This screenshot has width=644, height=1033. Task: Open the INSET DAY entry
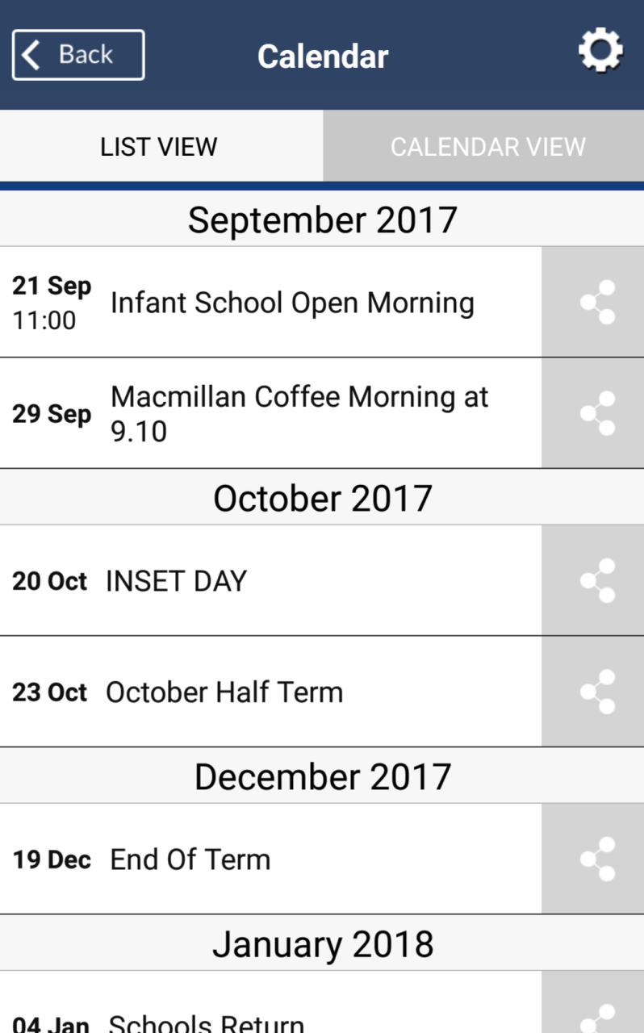[x=270, y=580]
